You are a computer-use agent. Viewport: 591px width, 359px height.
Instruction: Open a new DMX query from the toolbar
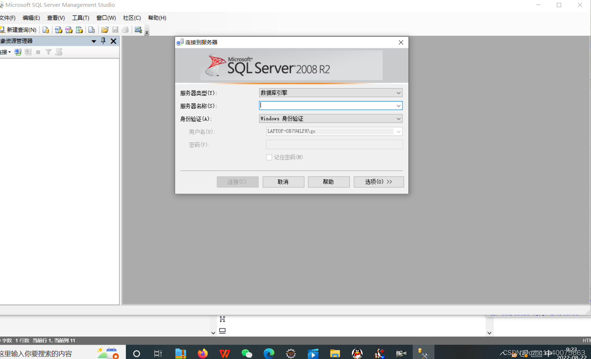coord(69,30)
